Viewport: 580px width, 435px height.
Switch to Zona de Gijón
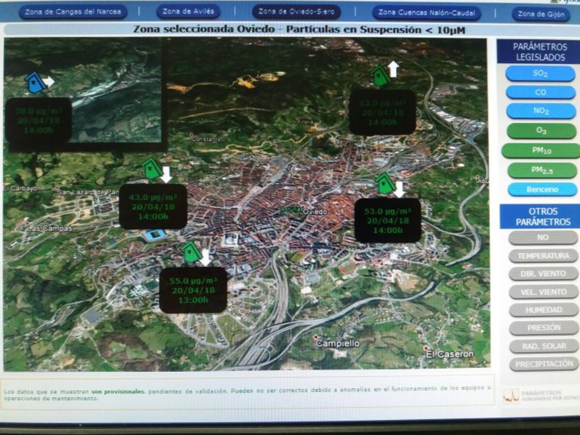click(540, 14)
